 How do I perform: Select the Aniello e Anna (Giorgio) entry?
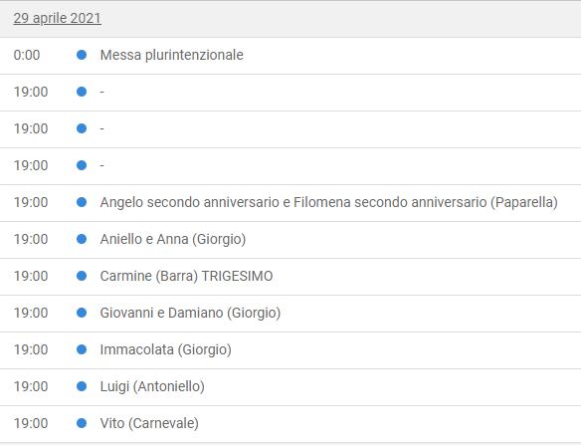click(x=173, y=239)
